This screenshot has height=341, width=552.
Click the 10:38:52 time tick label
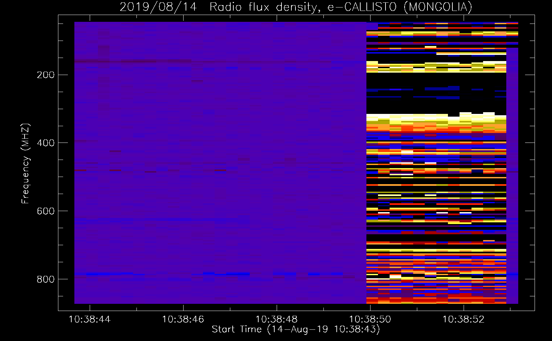click(464, 320)
